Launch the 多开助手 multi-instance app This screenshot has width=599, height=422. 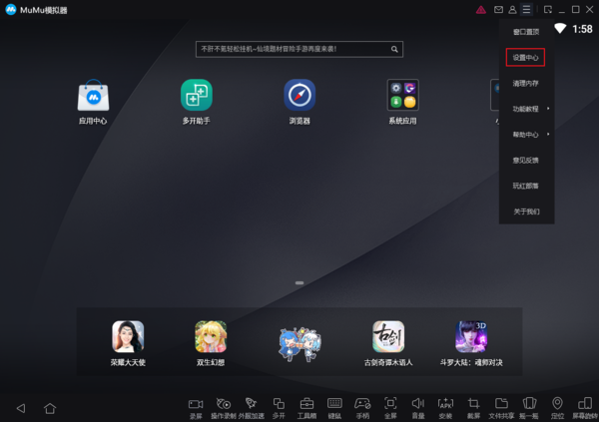coord(196,97)
